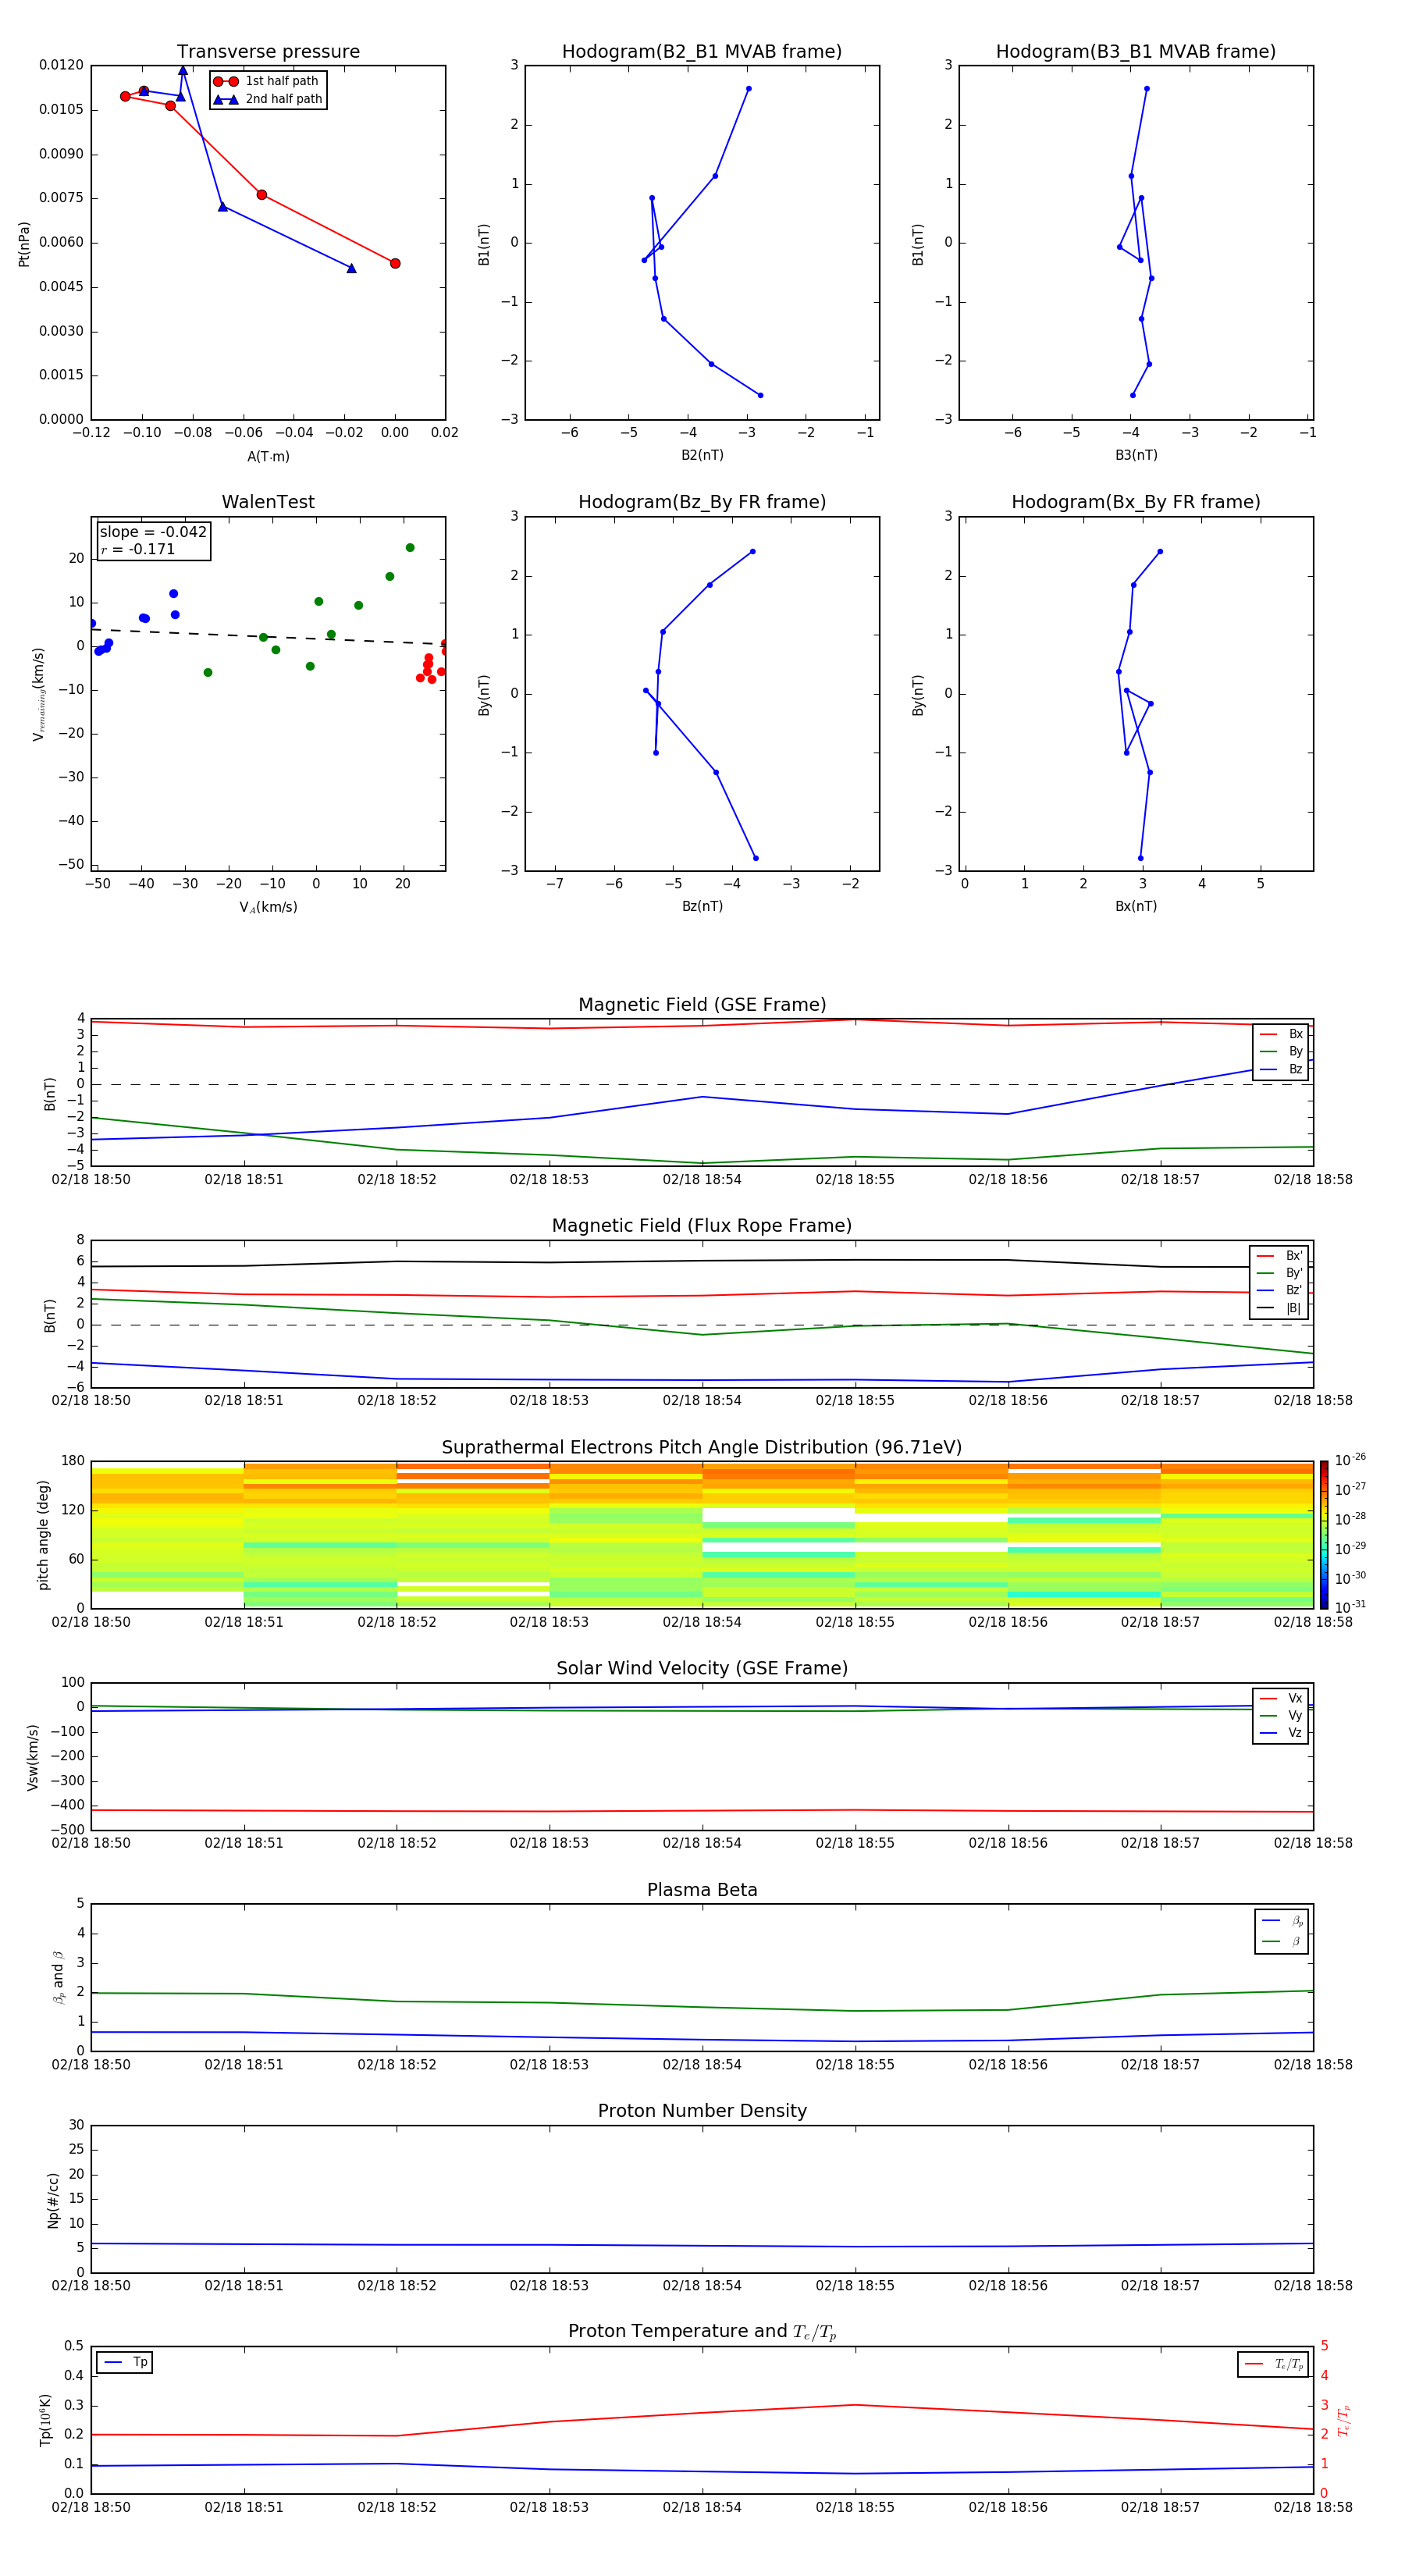The width and height of the screenshot is (1405, 2576).
Task: Click the 'Proton Number Density' title
Action: click(x=702, y=2111)
